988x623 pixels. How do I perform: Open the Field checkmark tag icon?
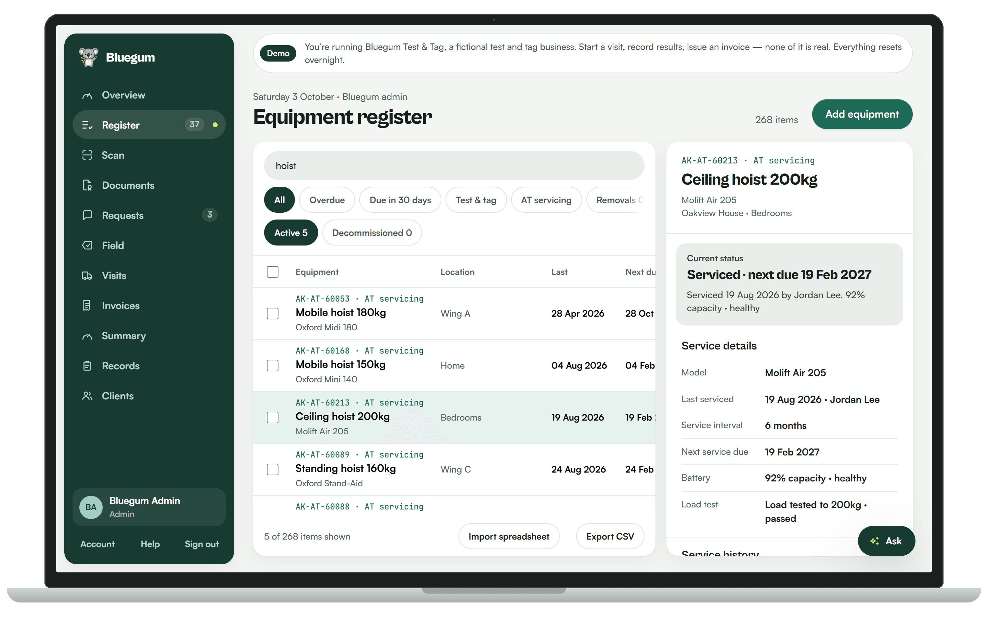[87, 245]
